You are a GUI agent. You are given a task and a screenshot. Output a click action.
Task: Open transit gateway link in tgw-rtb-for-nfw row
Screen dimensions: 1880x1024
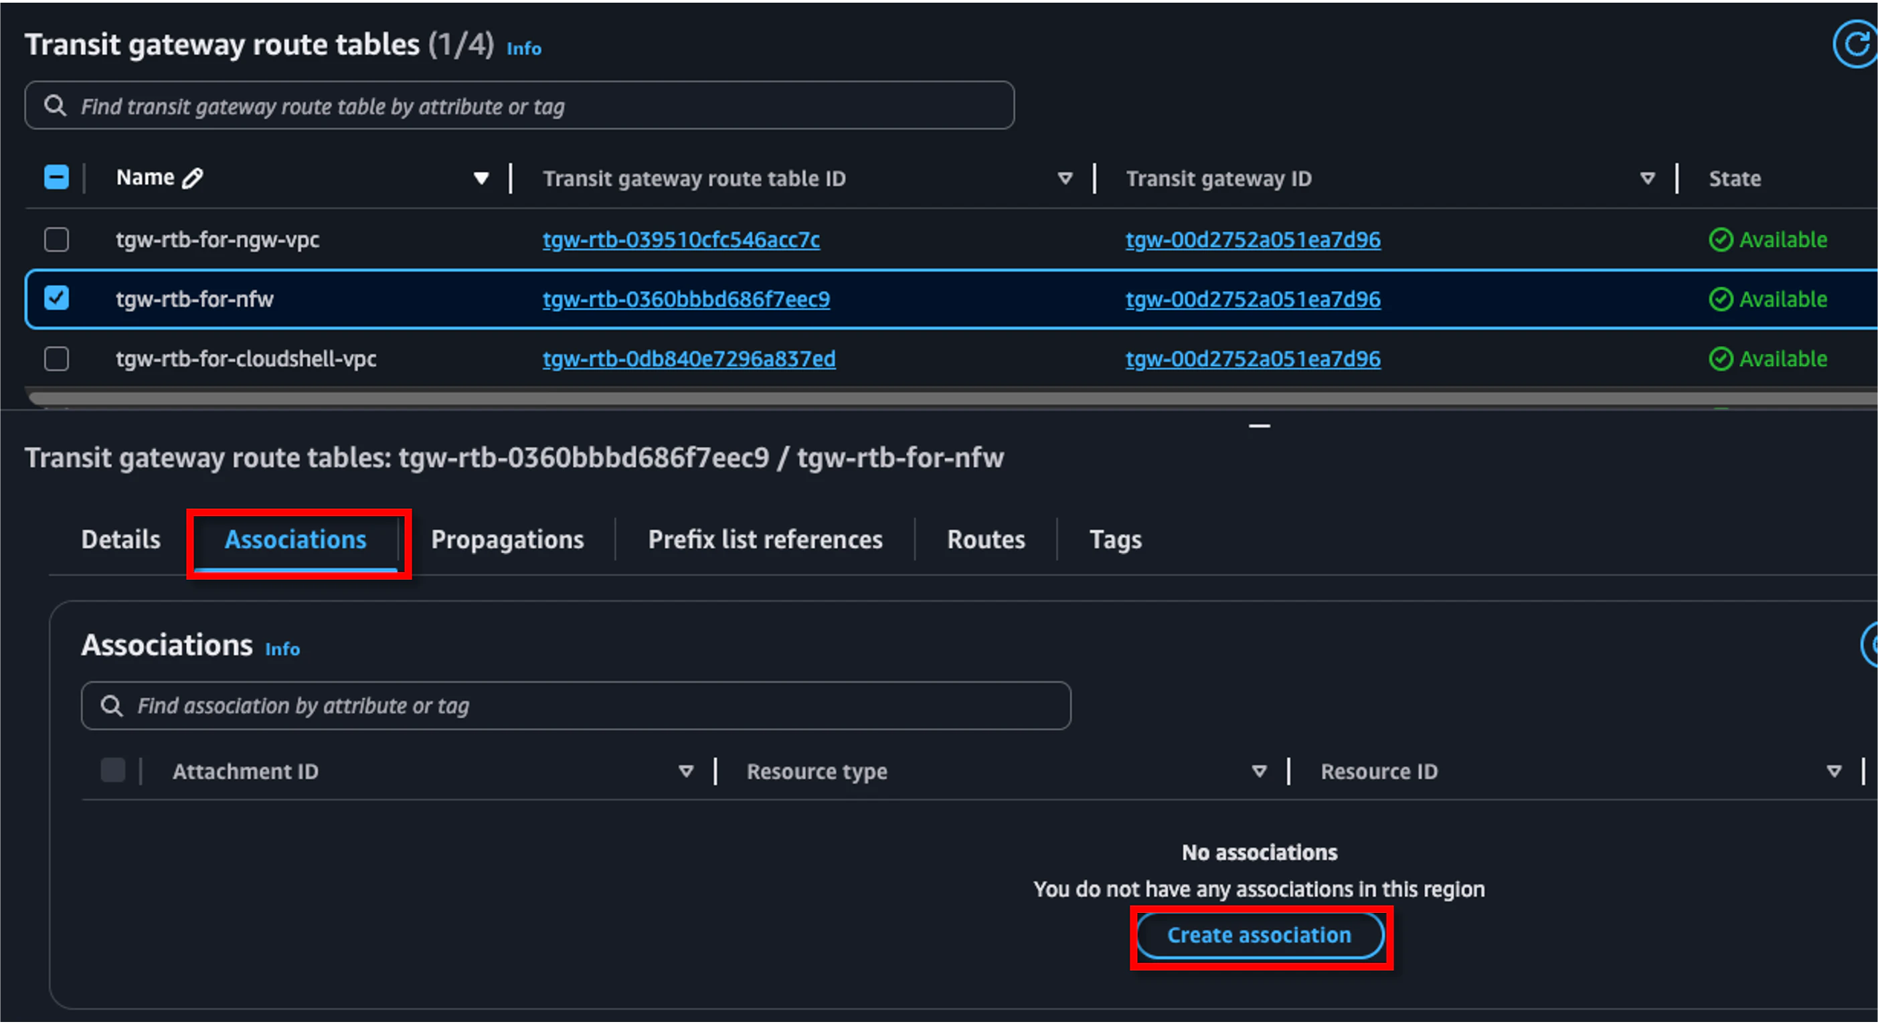[x=1252, y=299]
